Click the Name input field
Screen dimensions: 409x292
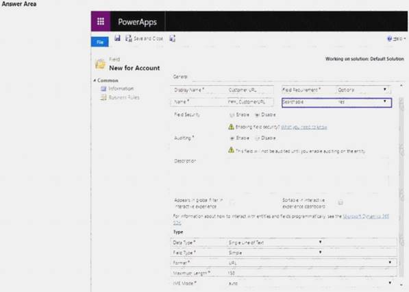click(x=250, y=101)
